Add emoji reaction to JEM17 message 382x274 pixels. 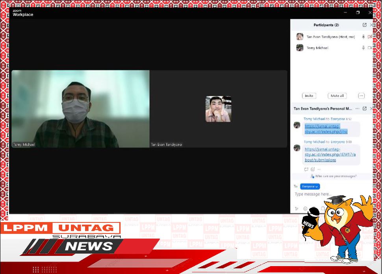tap(313, 169)
